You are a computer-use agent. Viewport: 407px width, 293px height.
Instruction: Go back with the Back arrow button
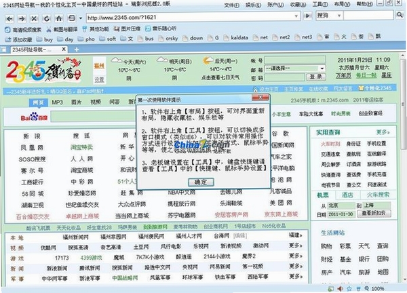[9, 18]
